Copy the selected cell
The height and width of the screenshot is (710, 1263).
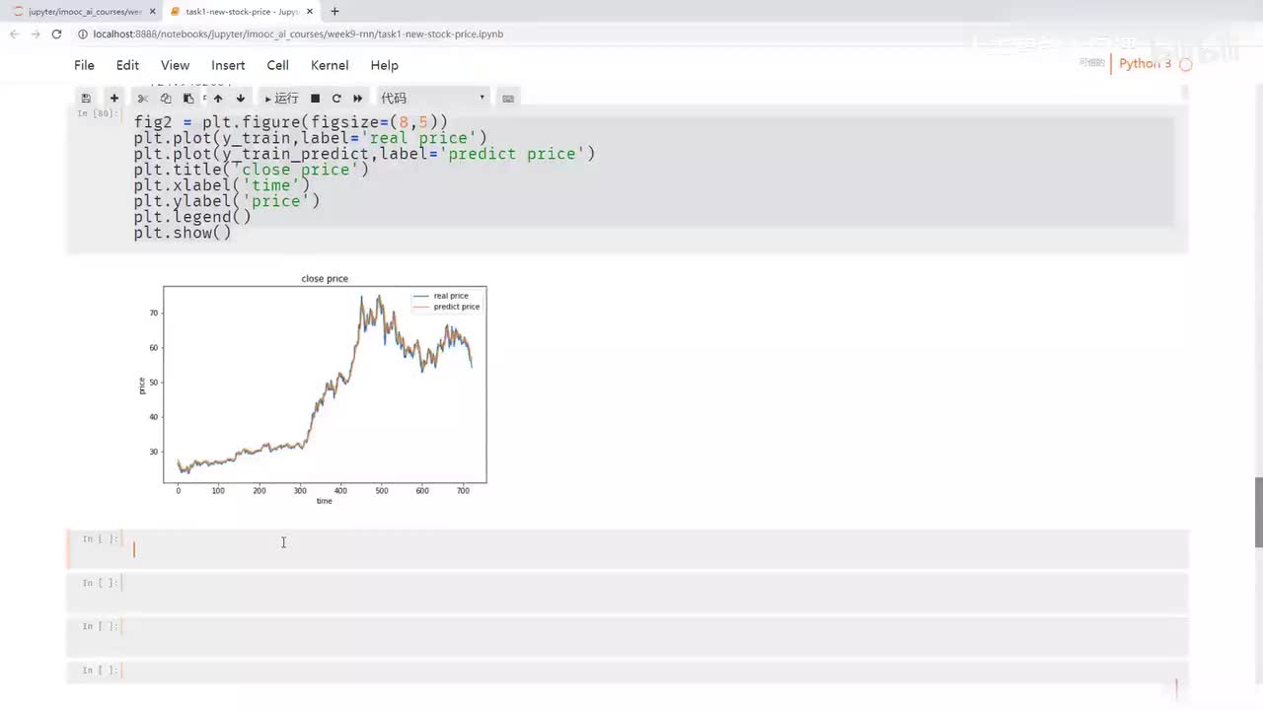coord(166,99)
